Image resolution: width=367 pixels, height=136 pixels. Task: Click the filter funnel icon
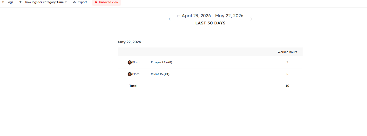coord(20,2)
